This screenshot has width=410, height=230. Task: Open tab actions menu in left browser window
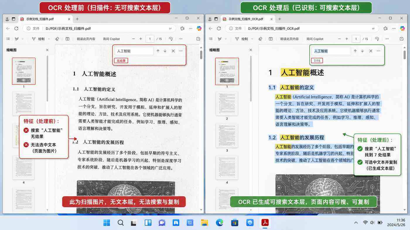(x=13, y=19)
